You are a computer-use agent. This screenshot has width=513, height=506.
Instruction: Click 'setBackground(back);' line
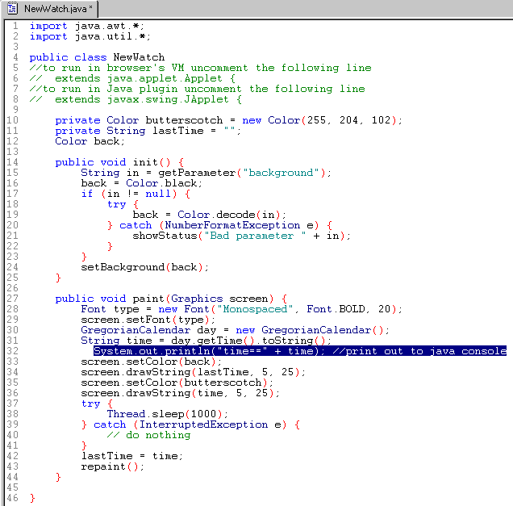(x=144, y=267)
